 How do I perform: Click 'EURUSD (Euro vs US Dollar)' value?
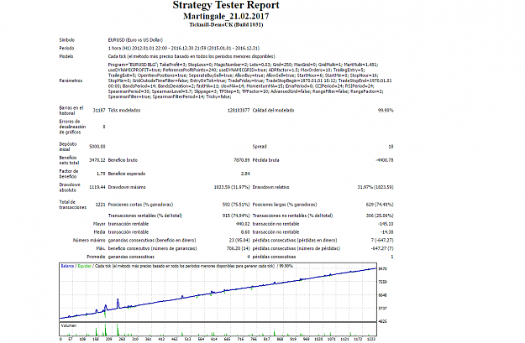[x=135, y=40]
